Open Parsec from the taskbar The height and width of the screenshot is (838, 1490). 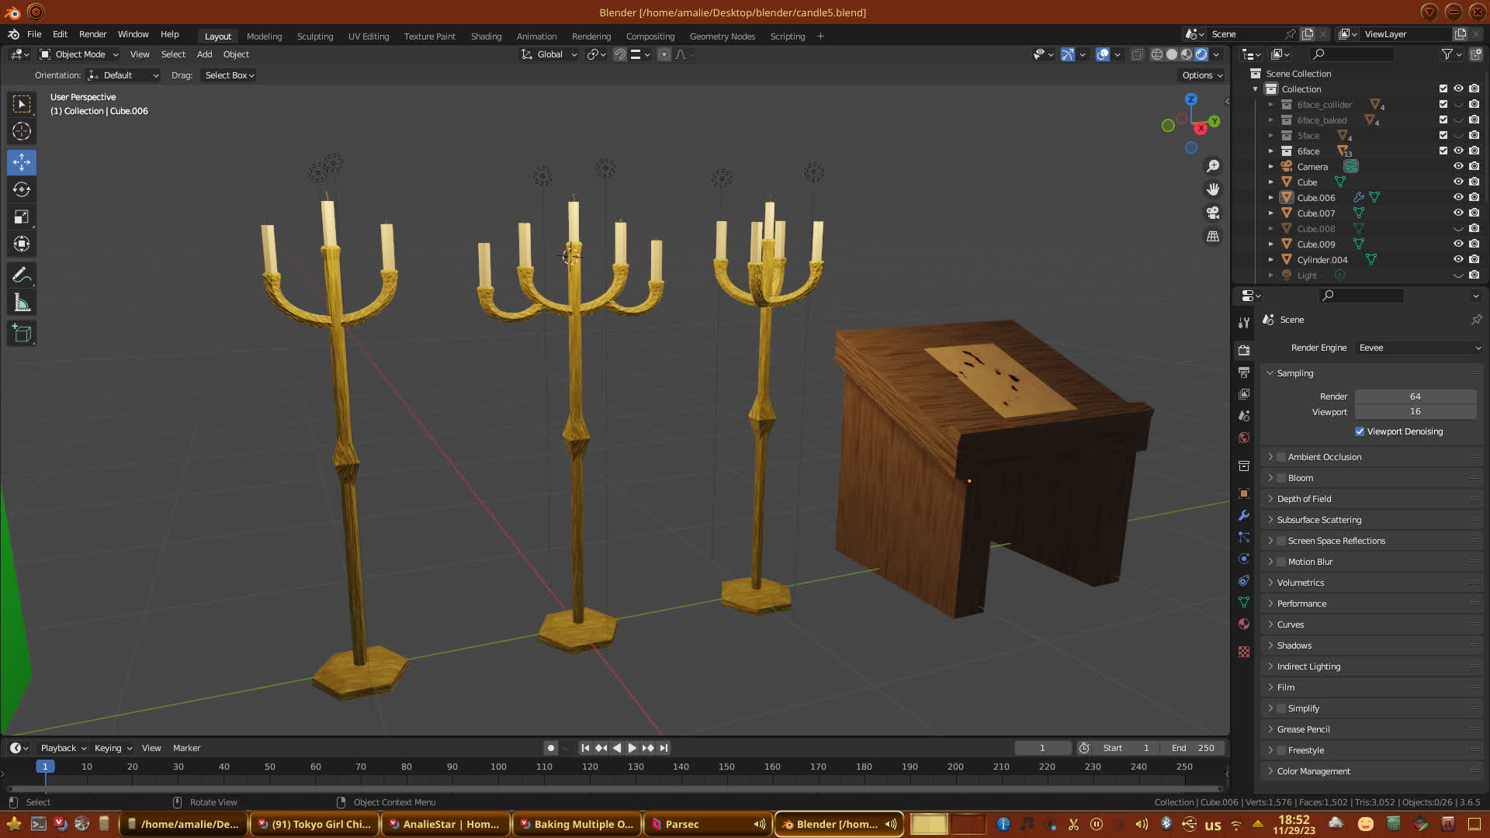click(x=681, y=824)
